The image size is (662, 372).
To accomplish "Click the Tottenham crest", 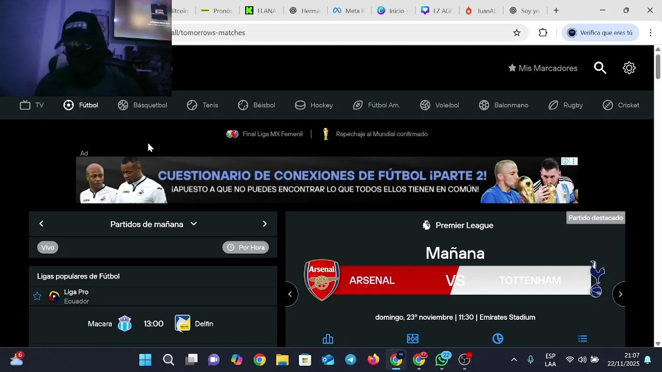I will point(597,279).
